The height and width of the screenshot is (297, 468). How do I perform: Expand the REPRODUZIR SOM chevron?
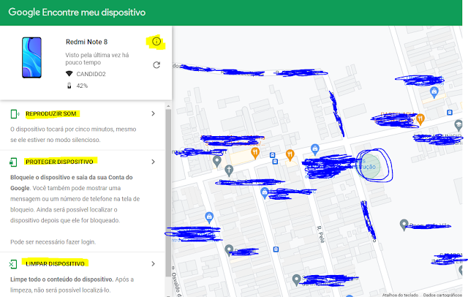pos(153,113)
